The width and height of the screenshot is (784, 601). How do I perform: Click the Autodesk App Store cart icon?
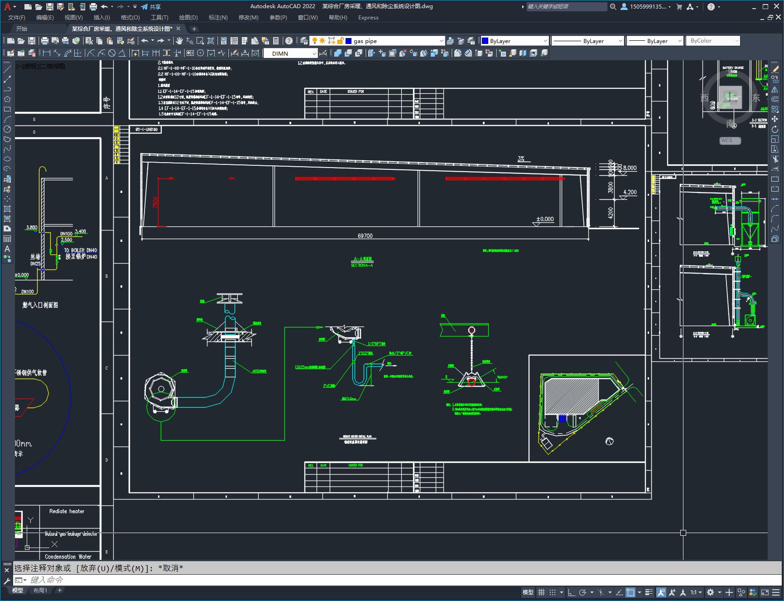pyautogui.click(x=679, y=6)
